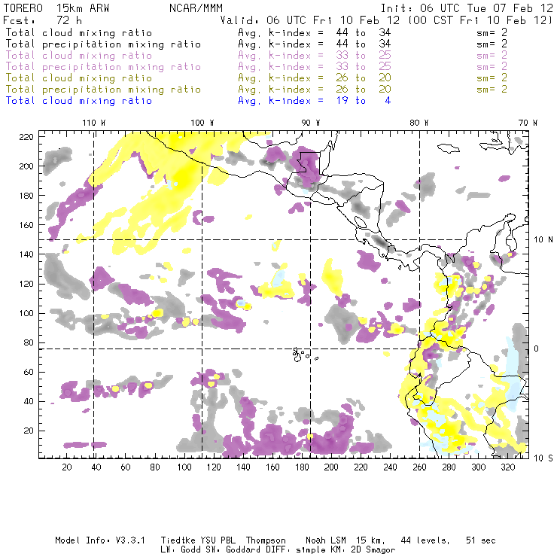Click the black 'Total cloud mixing ratio' legend line

click(79, 32)
